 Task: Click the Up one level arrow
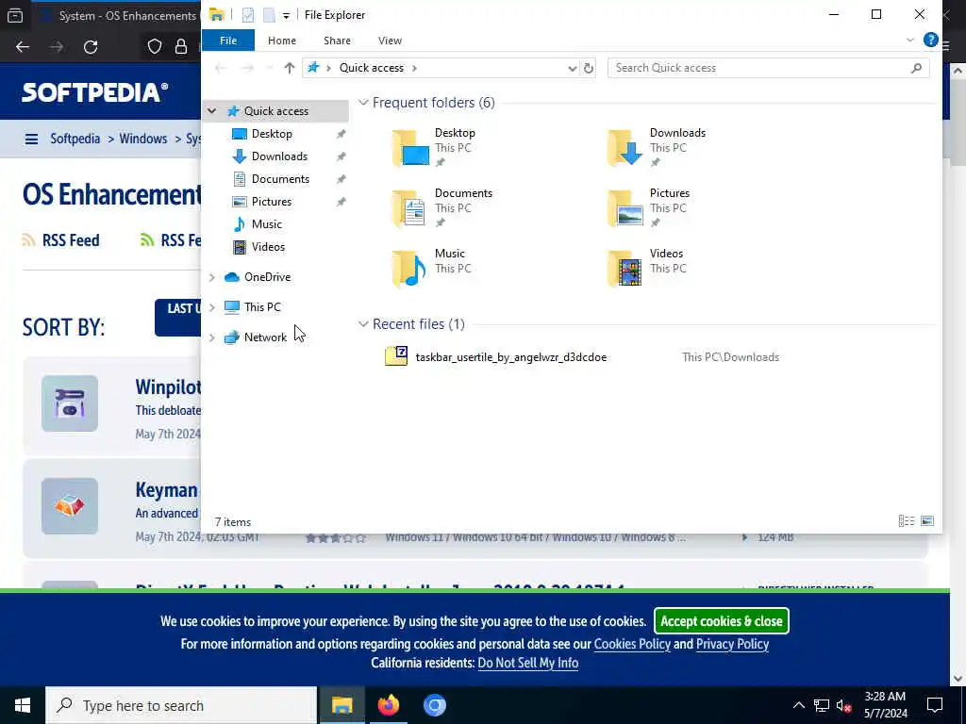click(289, 68)
